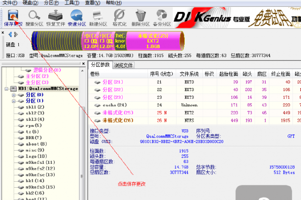Screen dimensions: 301x200
Task: Collapse the HD1:QualcommMMCStorage tree node
Action: pos(6,89)
